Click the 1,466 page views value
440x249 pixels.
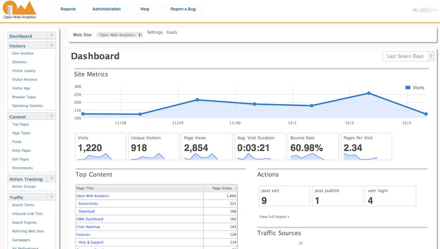pyautogui.click(x=231, y=196)
